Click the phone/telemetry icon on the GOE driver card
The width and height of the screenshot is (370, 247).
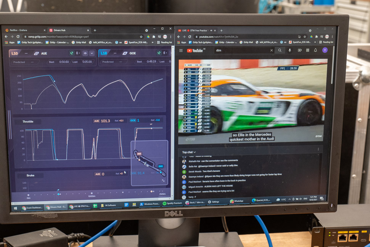[x=159, y=53]
